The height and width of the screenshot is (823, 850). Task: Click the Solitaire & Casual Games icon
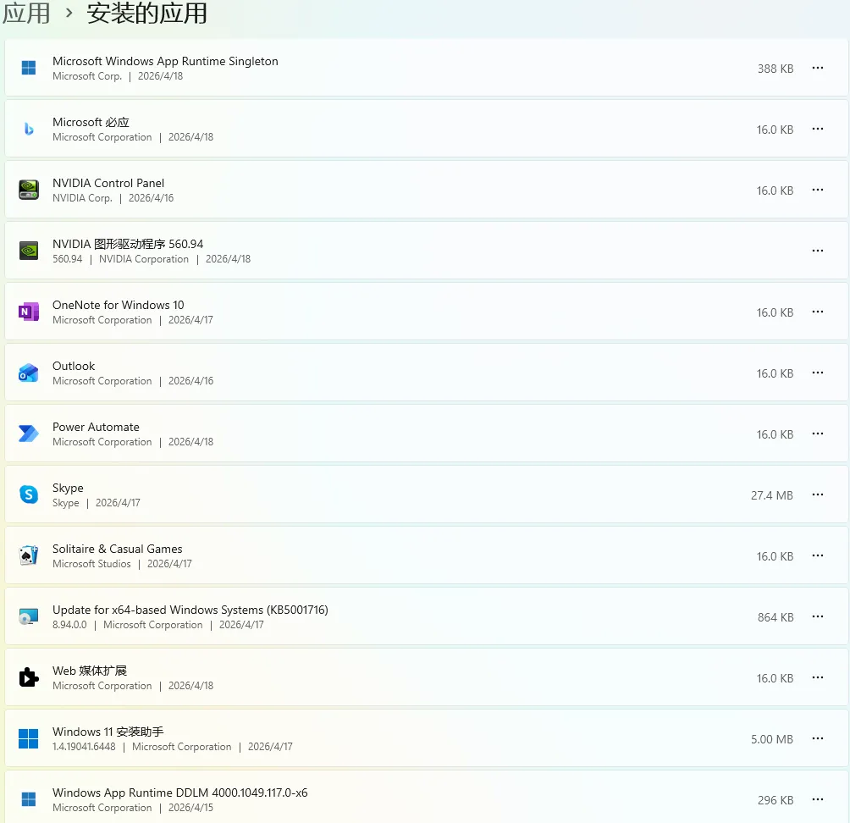(28, 555)
